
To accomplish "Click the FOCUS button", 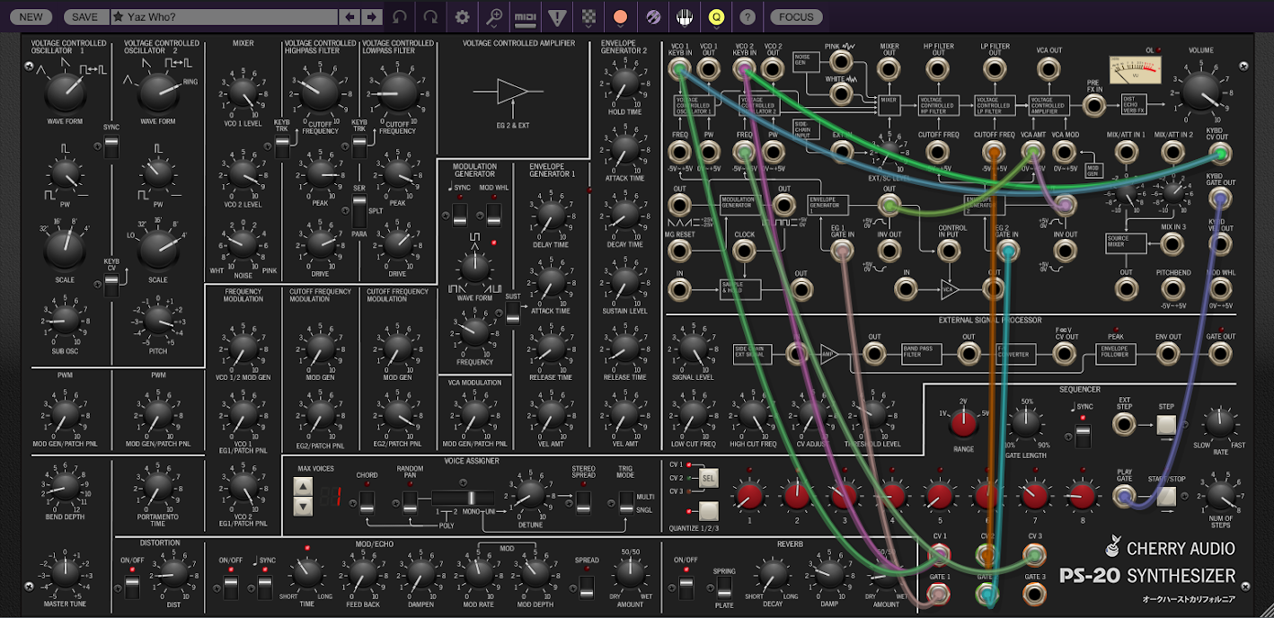I will click(796, 16).
